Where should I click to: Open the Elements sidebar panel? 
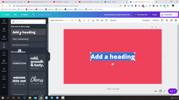point(4,37)
